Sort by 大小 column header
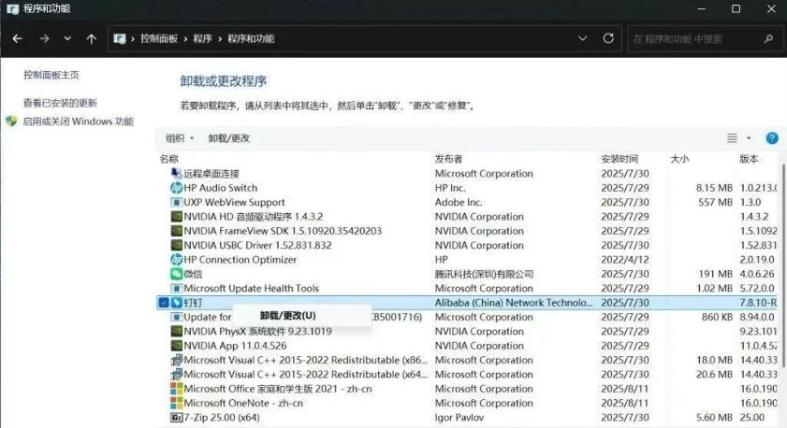The height and width of the screenshot is (428, 787). click(x=679, y=159)
